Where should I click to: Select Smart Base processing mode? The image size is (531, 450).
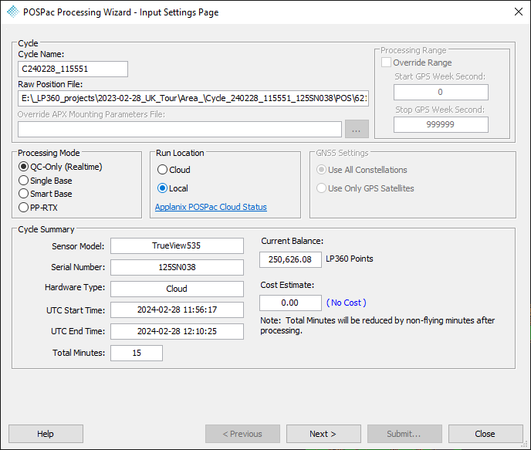(24, 194)
